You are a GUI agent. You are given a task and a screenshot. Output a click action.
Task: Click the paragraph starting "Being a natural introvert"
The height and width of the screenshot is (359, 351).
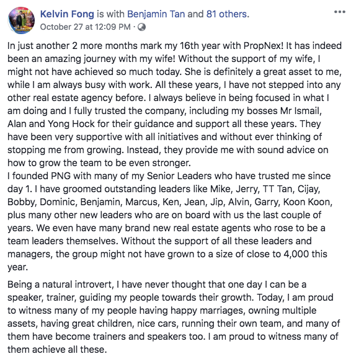(x=174, y=317)
